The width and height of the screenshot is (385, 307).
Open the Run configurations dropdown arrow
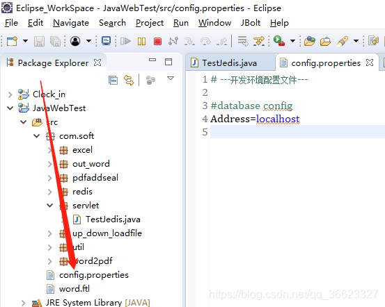[x=292, y=41]
